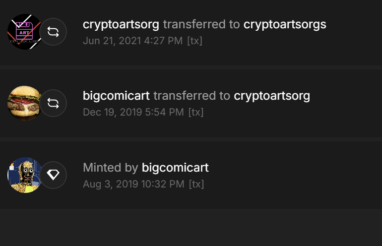Open bigcomicart profile in the transfer row

point(116,96)
